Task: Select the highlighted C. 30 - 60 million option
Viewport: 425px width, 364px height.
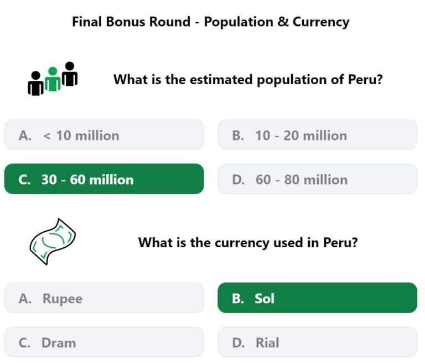Action: point(104,179)
